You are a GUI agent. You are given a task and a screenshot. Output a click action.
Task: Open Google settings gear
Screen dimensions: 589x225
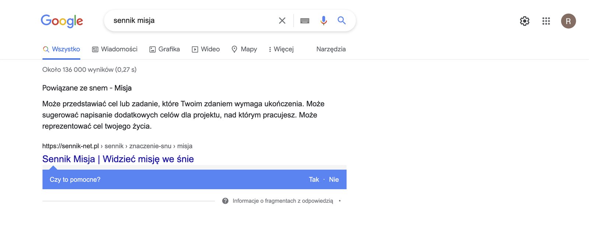(x=525, y=21)
